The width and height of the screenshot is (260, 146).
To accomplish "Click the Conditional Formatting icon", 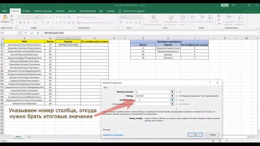I will point(154,17).
